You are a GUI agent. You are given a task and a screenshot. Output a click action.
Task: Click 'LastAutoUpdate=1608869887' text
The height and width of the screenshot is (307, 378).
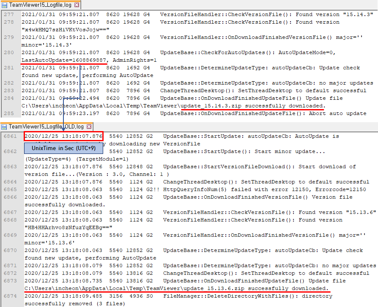(64, 60)
